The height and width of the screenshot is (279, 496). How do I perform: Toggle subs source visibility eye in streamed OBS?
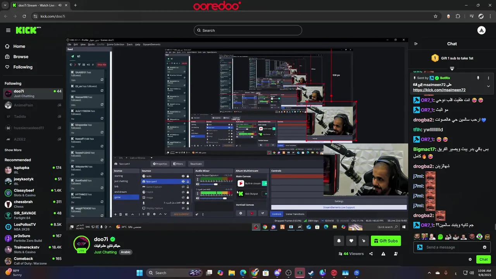[x=183, y=176]
